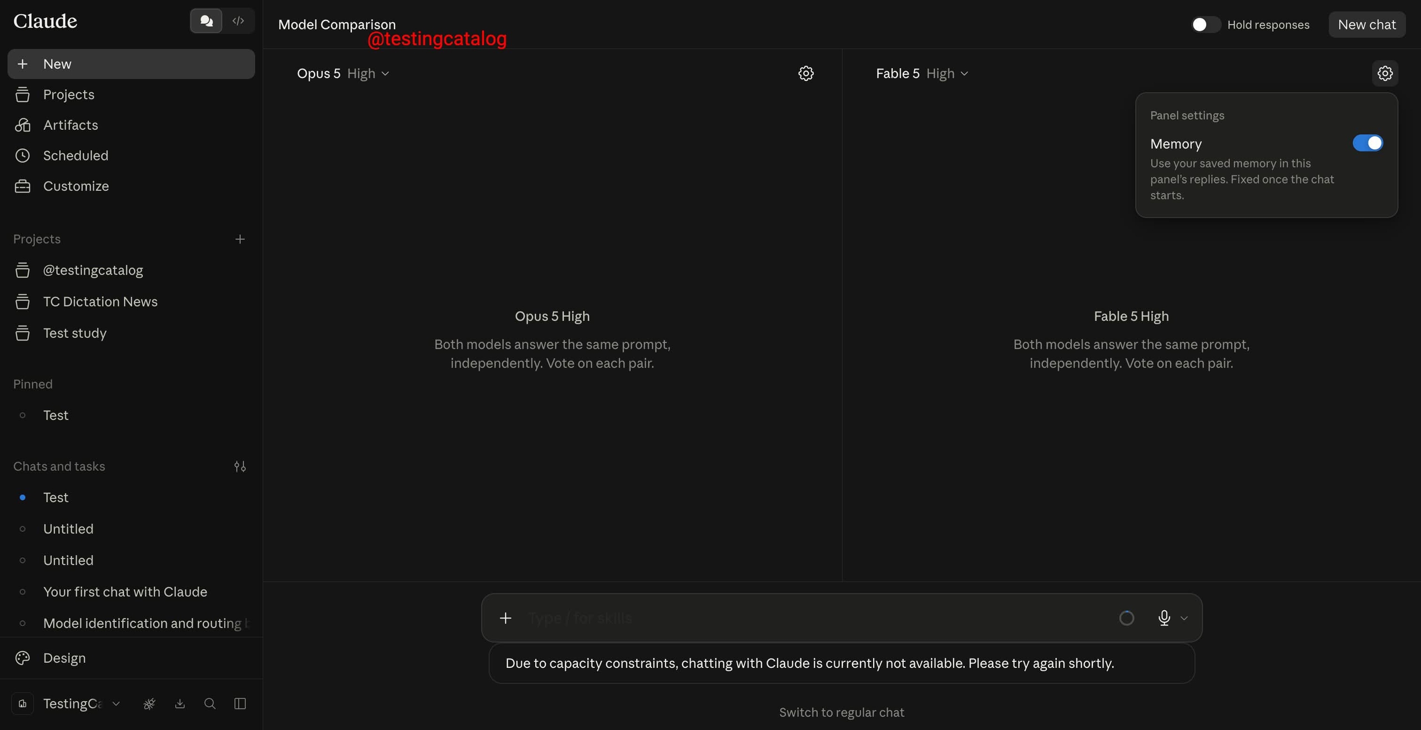Screen dimensions: 1421x730
Task: Click the Design palette icon
Action: [22, 658]
